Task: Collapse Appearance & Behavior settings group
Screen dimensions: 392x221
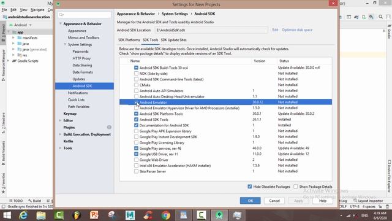Action: click(x=61, y=23)
